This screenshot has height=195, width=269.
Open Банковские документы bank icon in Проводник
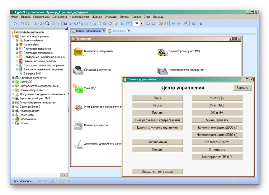pyautogui.click(x=78, y=51)
